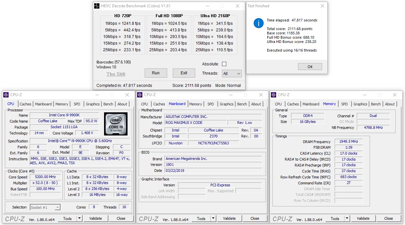
Task: Click the Multiplier x 52.0 field
Action: click(46, 183)
